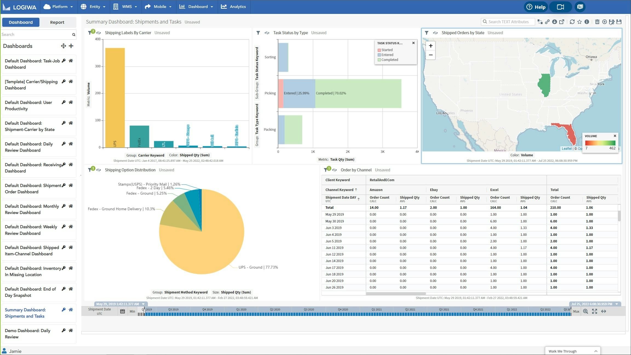Add a new dashboard with plus icon

click(x=71, y=46)
